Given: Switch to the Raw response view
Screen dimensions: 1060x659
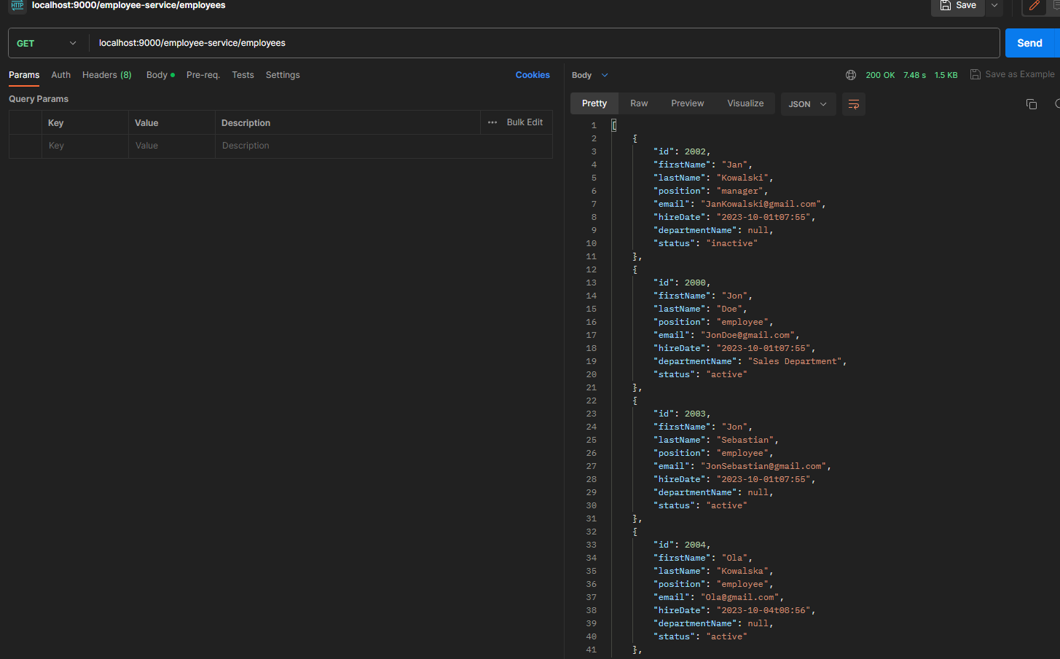Looking at the screenshot, I should pos(638,103).
